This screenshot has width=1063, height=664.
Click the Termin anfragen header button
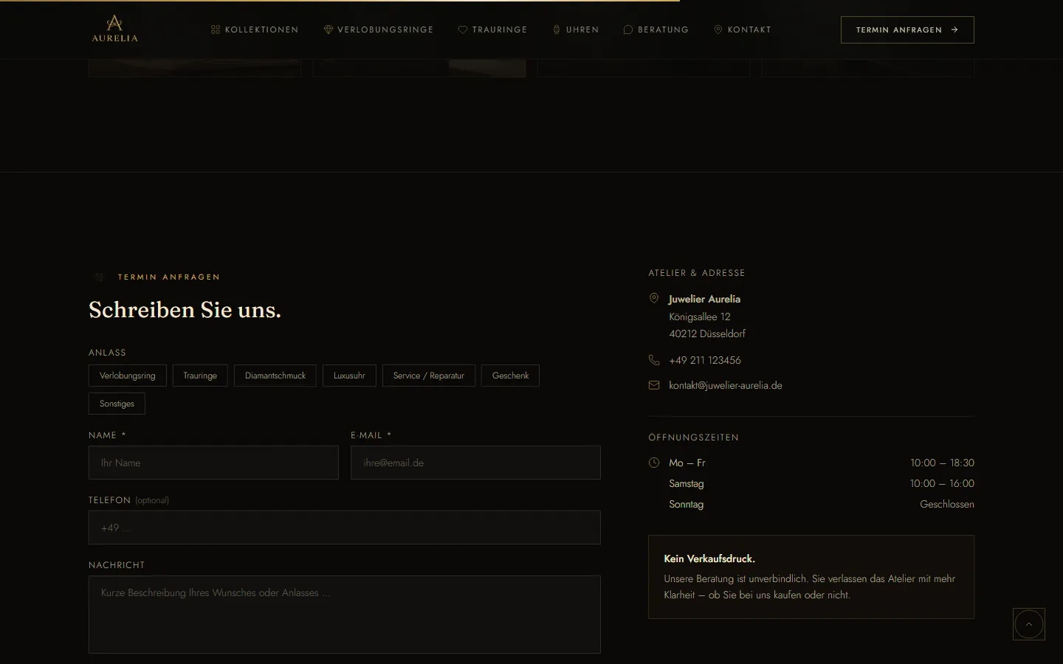pyautogui.click(x=907, y=30)
